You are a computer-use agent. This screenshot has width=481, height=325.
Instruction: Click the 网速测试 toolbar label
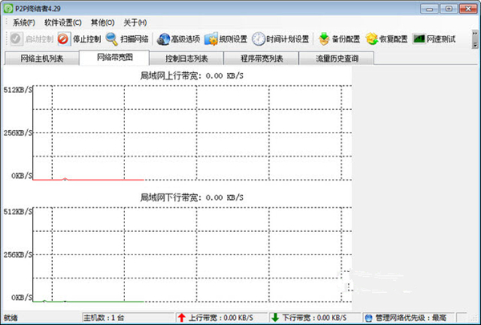(x=441, y=39)
